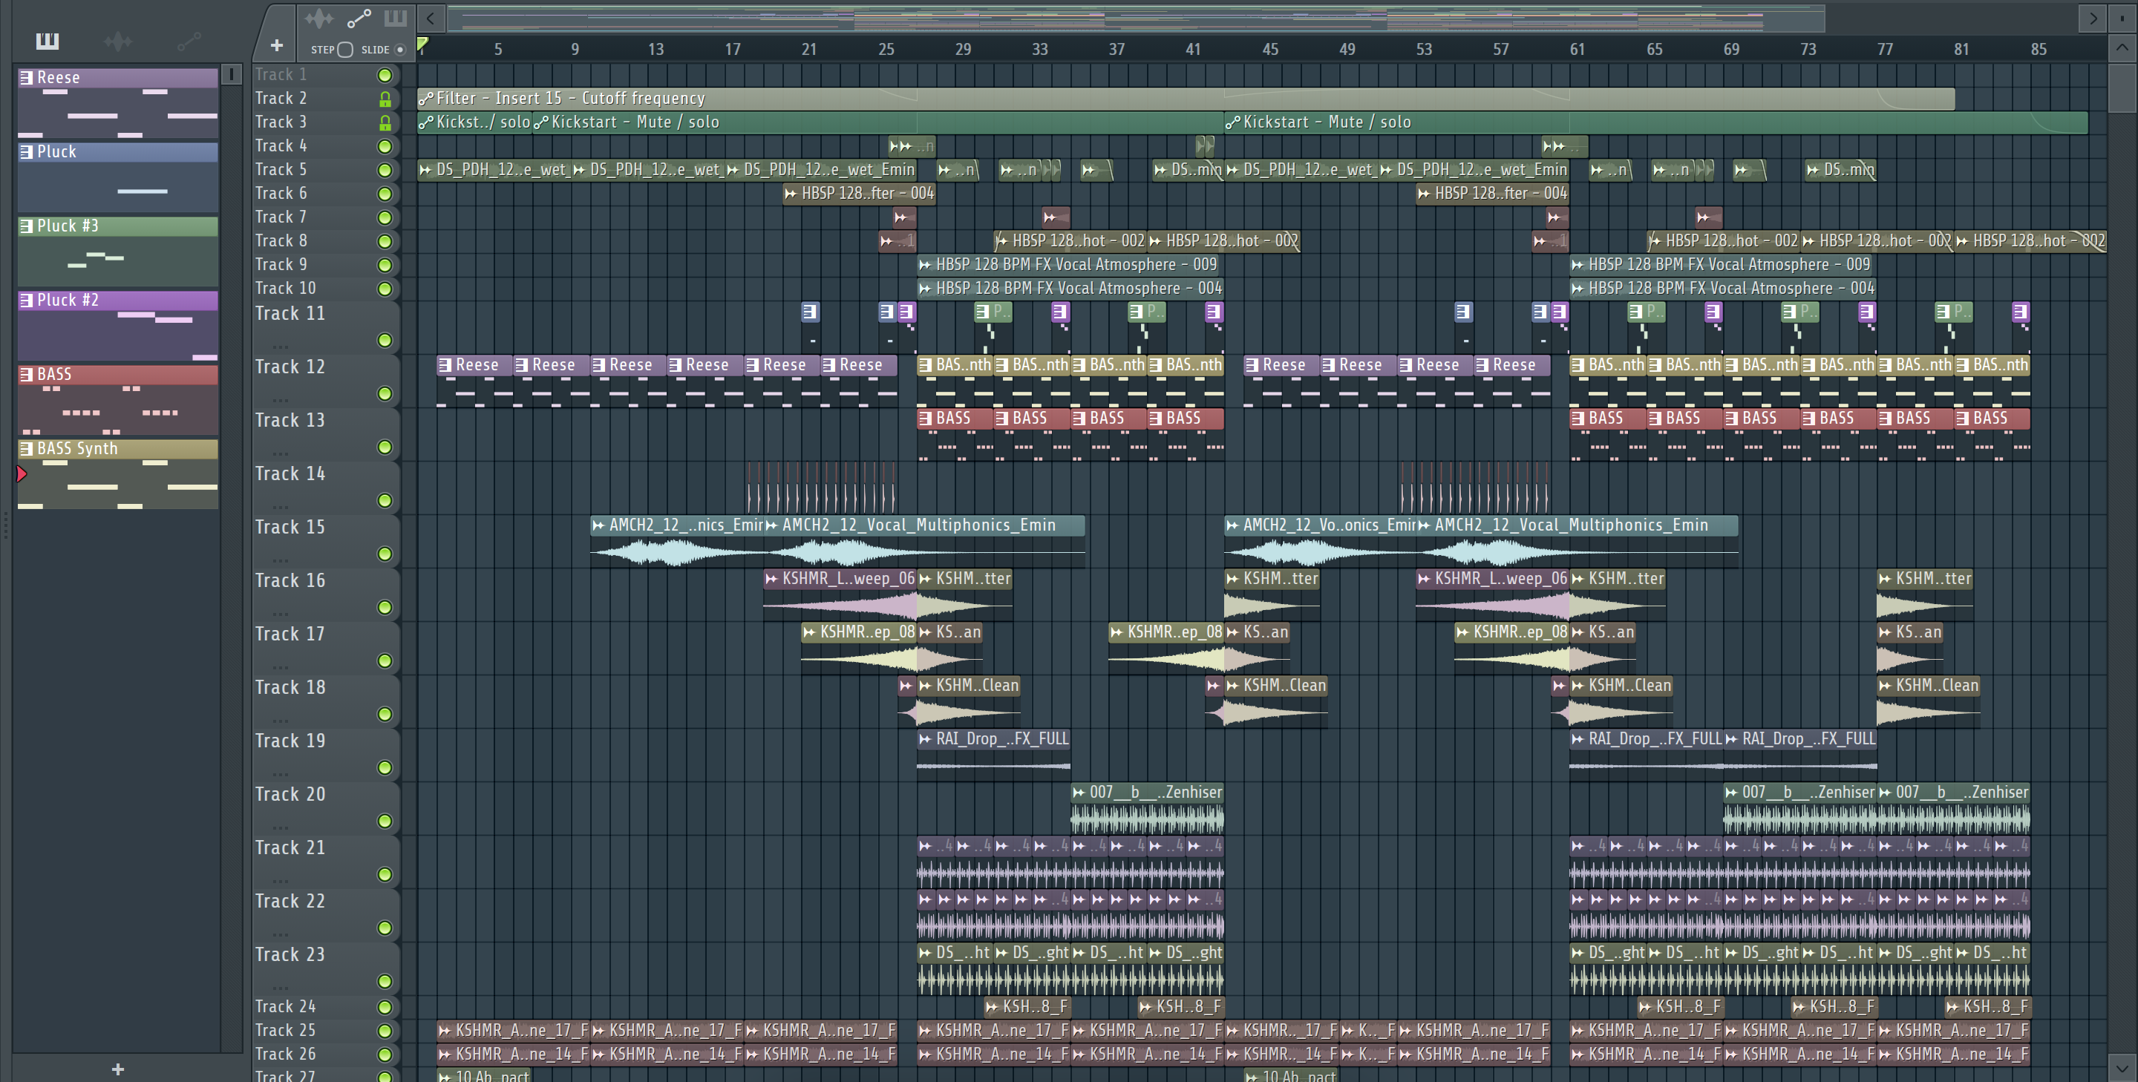Click the plus button beside STEP toggle
2138x1082 pixels.
(276, 45)
